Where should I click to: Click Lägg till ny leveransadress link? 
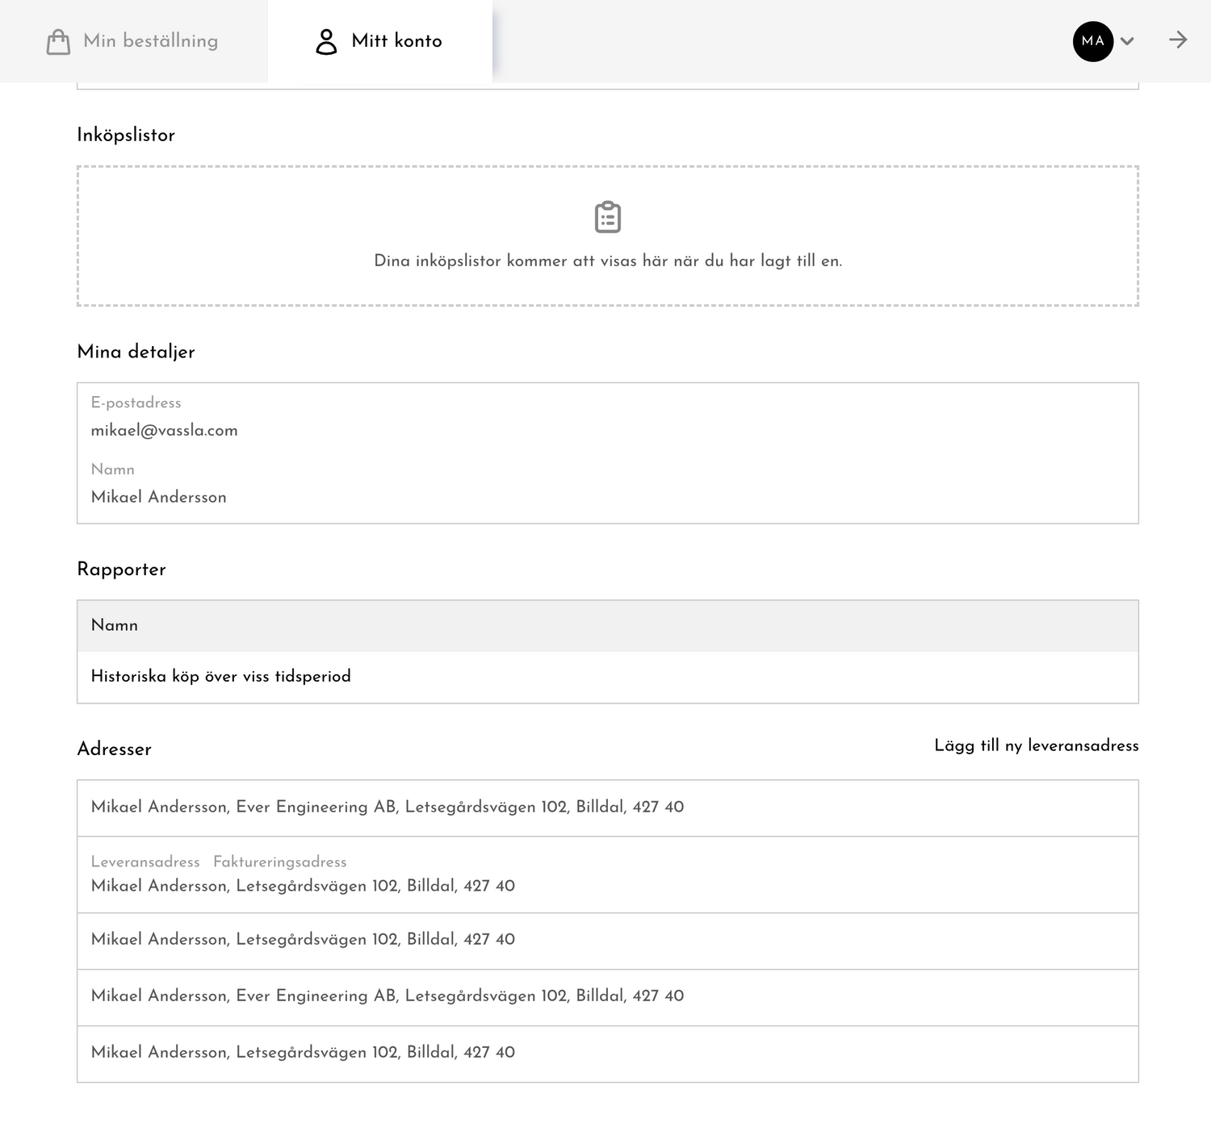[1036, 745]
